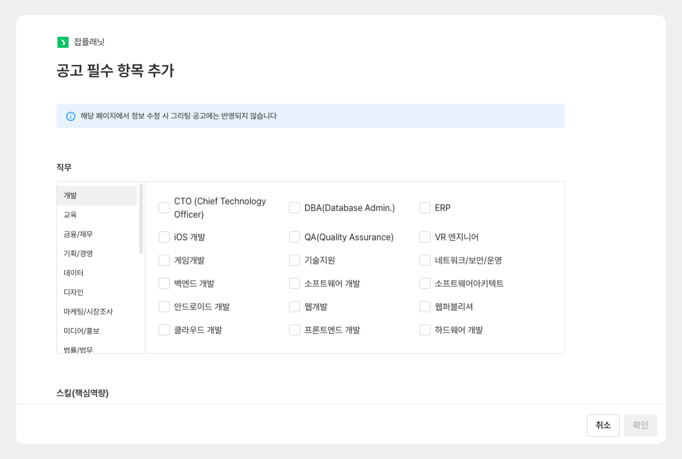Select the 개발 job category
This screenshot has height=459, width=682.
click(x=97, y=195)
